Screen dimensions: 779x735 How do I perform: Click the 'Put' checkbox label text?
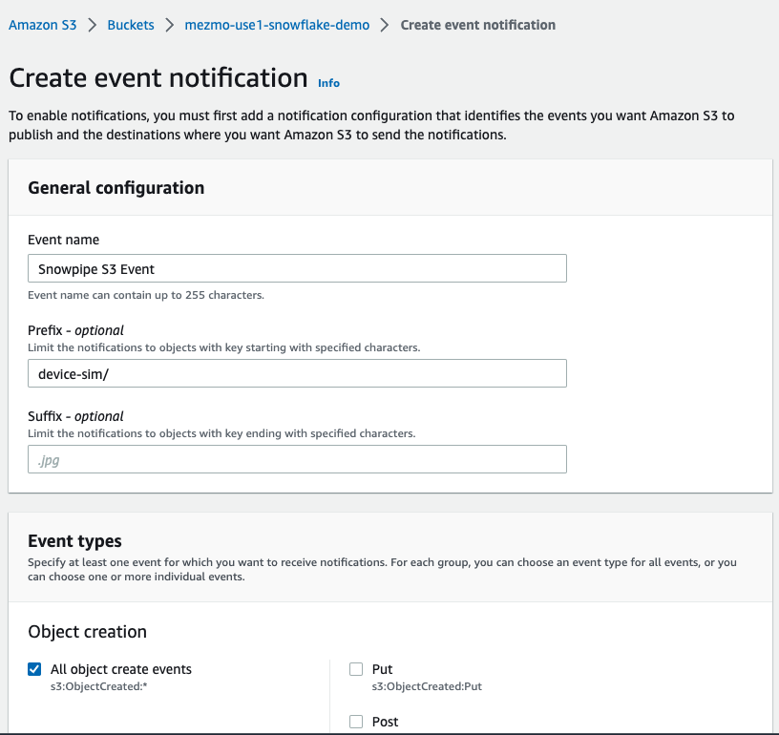[382, 669]
